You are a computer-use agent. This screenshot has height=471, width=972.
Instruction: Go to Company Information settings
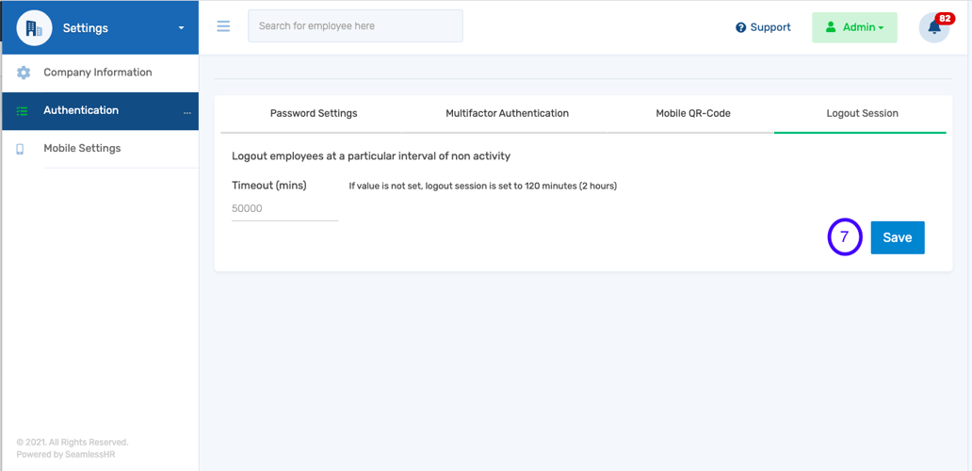tap(98, 73)
